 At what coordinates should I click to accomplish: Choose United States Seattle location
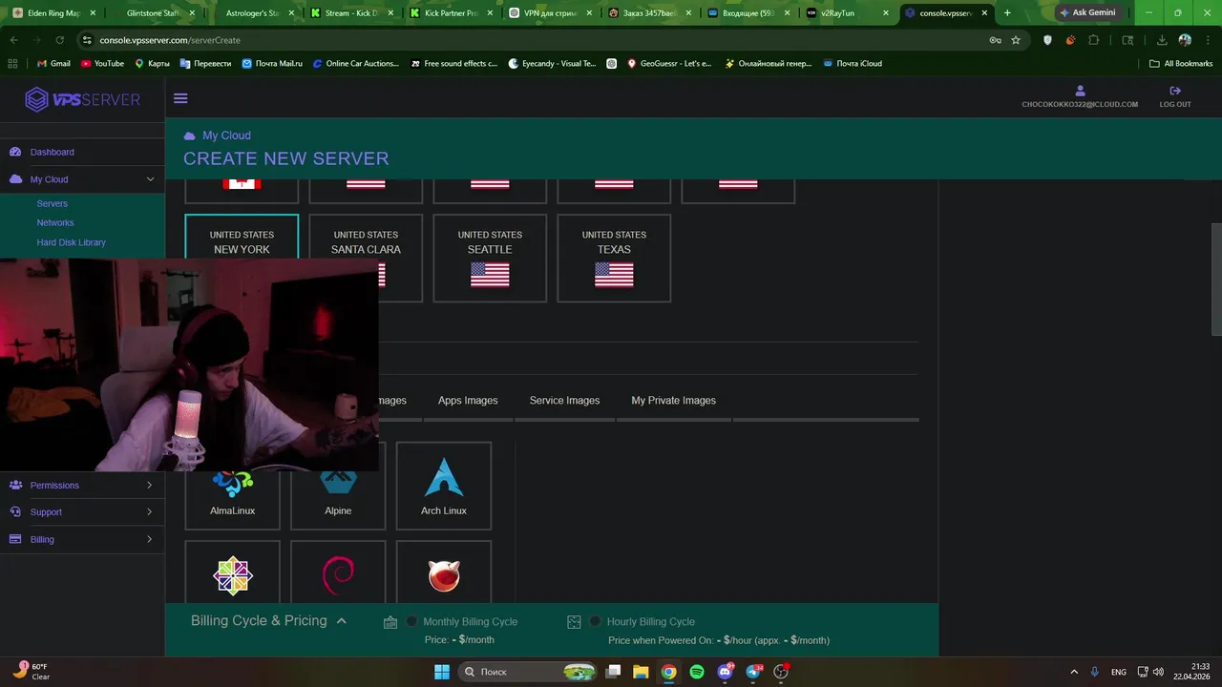(490, 258)
